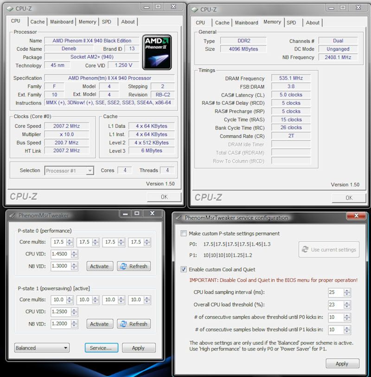Click the PhenomMsrTweaker title bar icon
Screen dimensions: 371x377
click(13, 215)
